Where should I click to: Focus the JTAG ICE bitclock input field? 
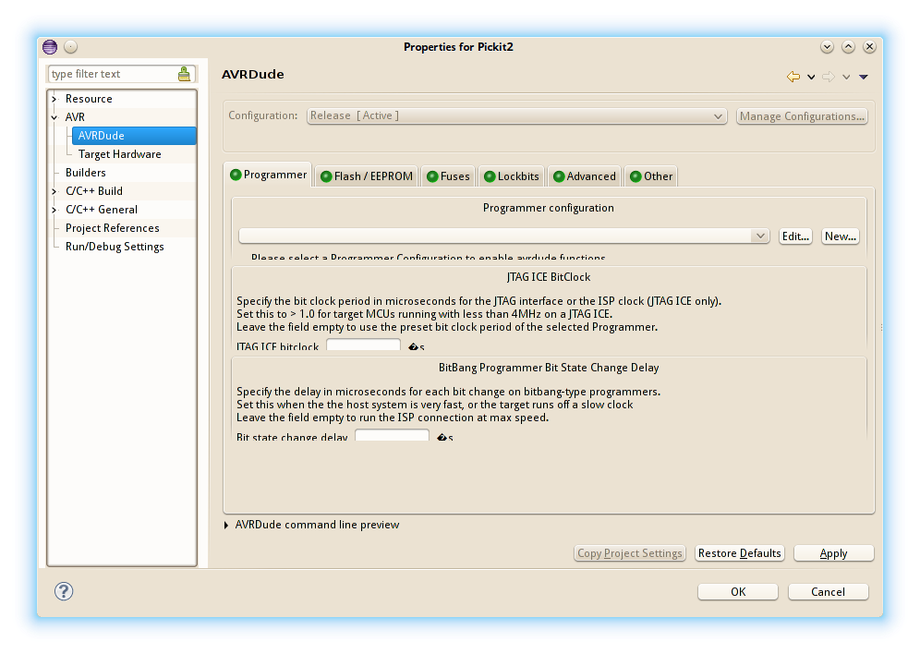(x=363, y=345)
